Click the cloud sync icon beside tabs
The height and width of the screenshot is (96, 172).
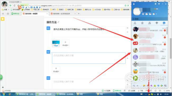click(8, 14)
